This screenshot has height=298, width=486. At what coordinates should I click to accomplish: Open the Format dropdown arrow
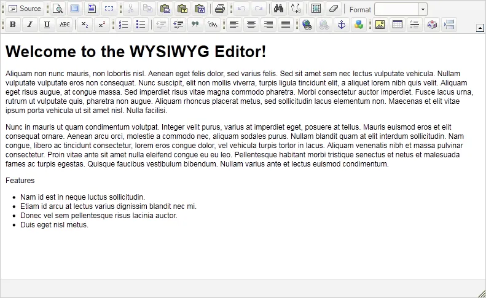point(423,9)
